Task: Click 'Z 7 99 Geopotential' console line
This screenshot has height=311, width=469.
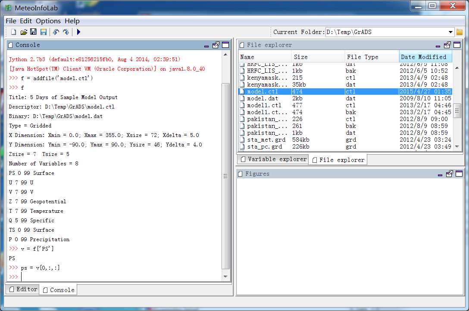Action: [38, 201]
